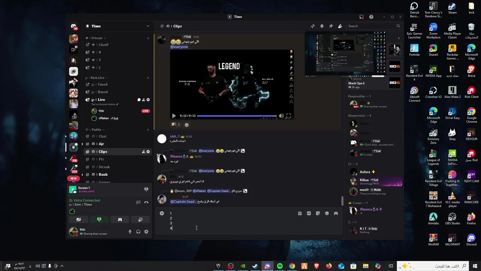The width and height of the screenshot is (481, 271).
Task: Send a gift via gift icon
Action: [x=300, y=213]
